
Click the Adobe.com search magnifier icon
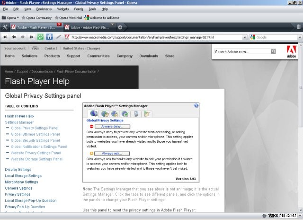[x=273, y=51]
